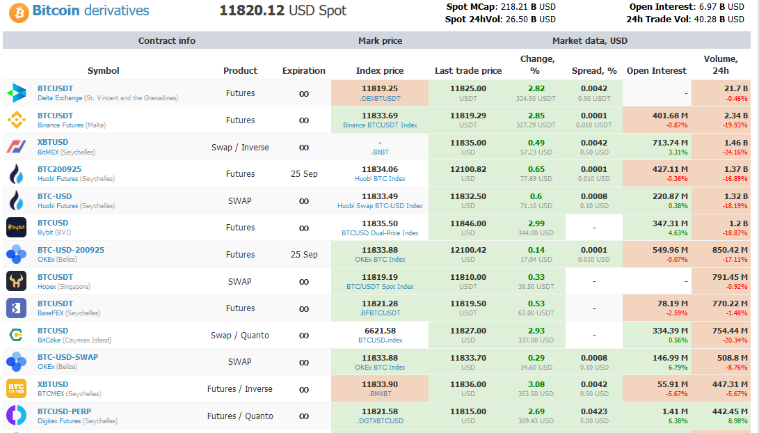Open BTCUSD symbol on Bybit
Screen dimensions: 759x433
(x=53, y=223)
